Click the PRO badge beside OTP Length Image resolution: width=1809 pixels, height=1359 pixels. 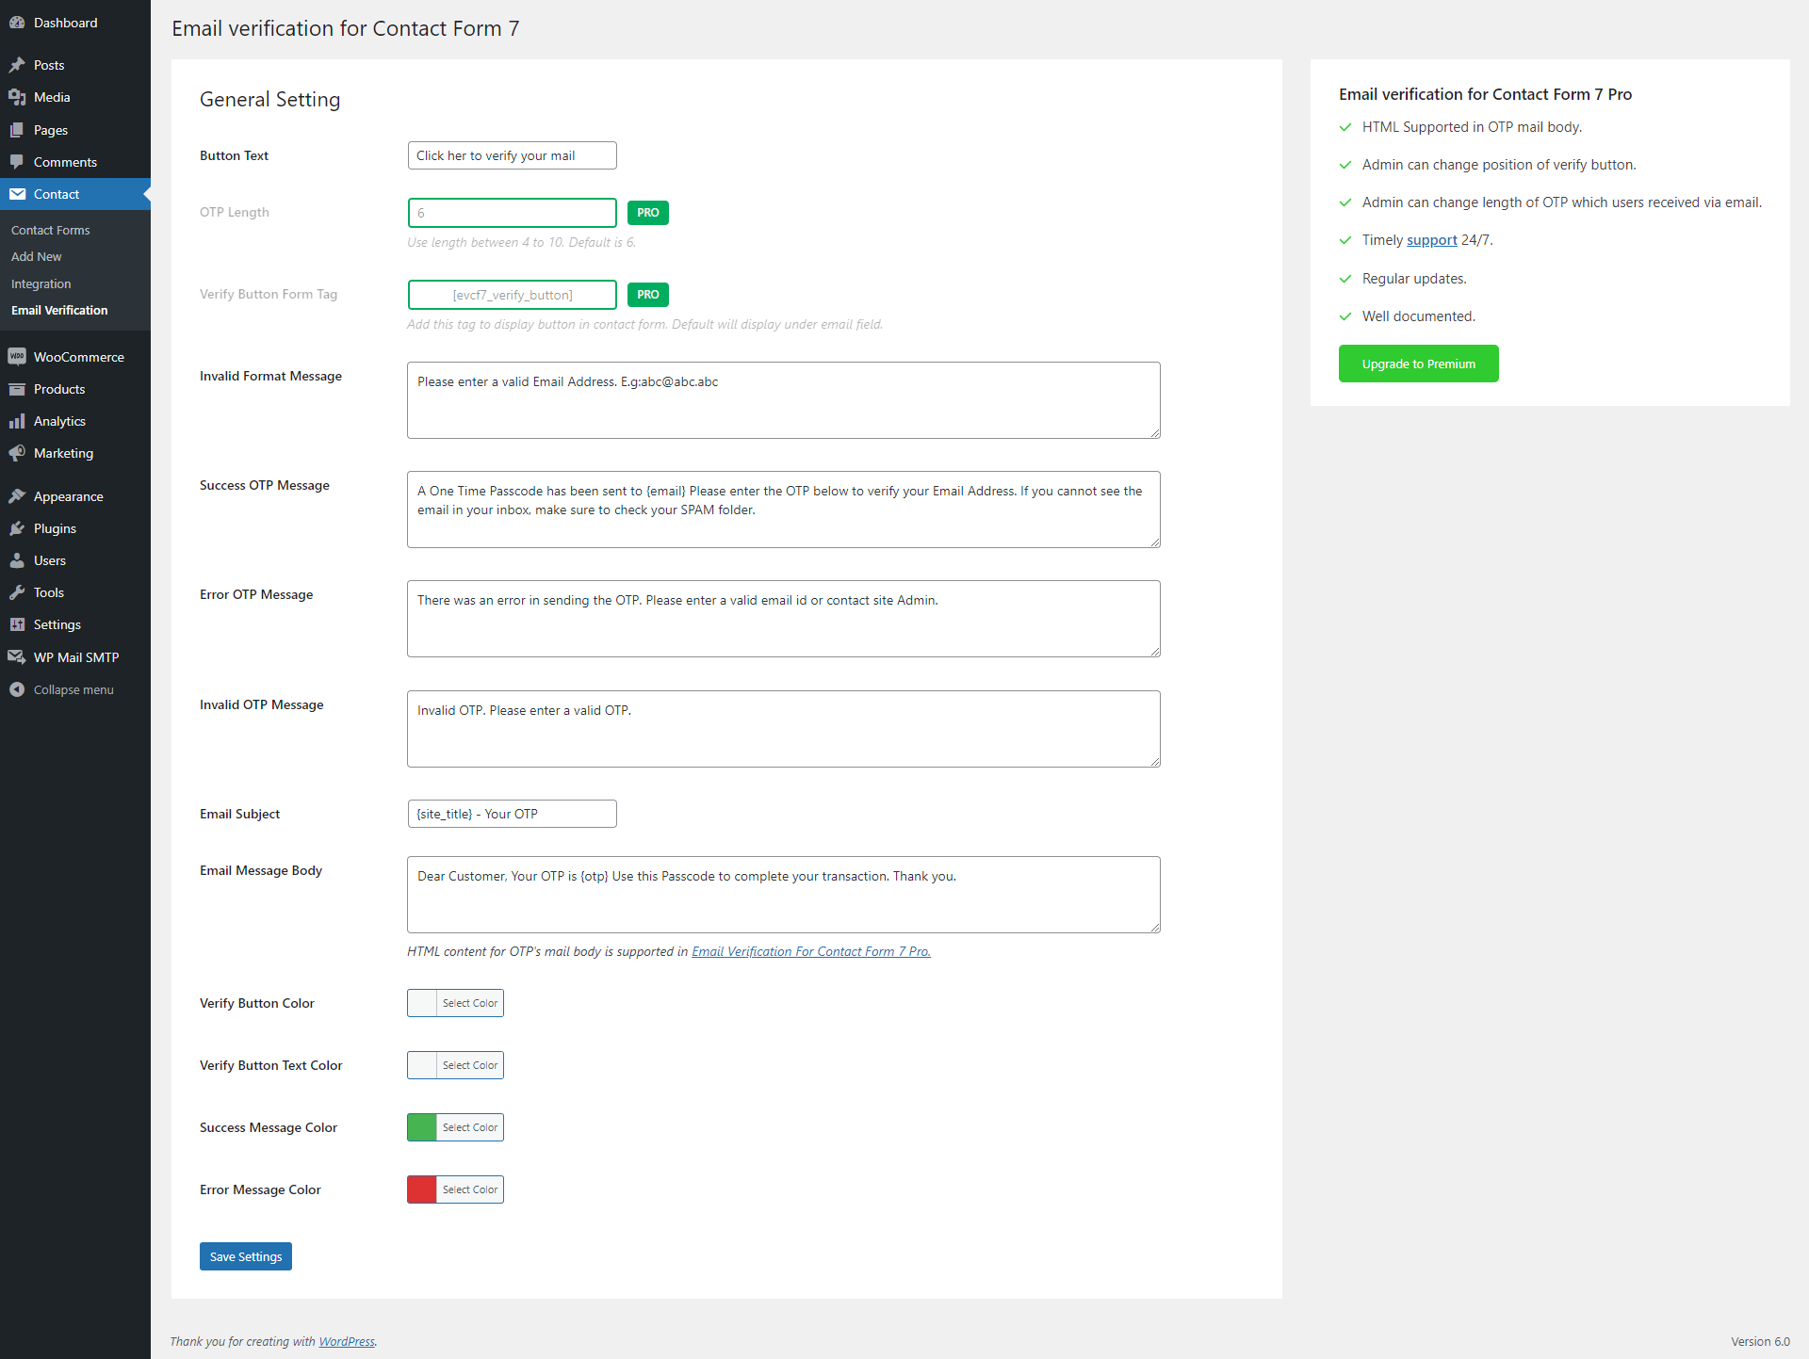[648, 213]
